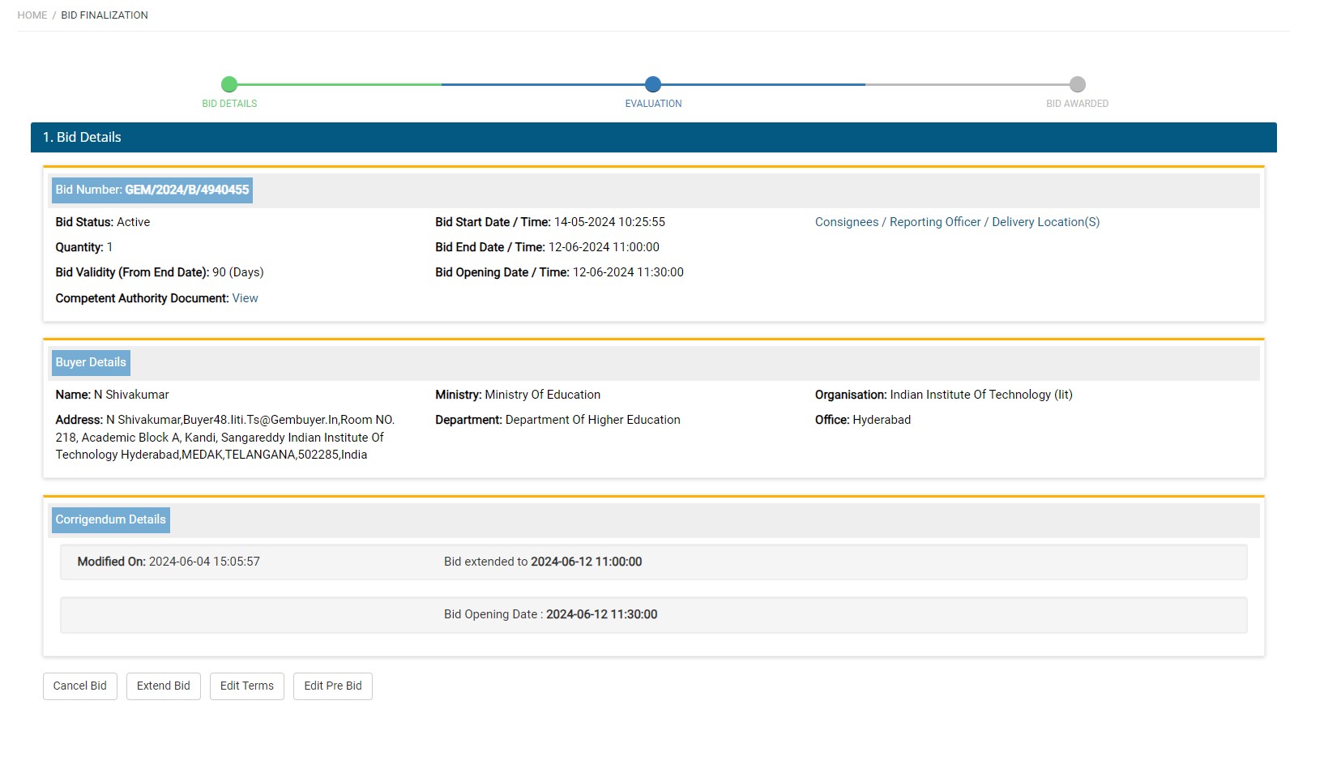Click the BID DETAILS step label
The image size is (1324, 765).
coord(229,104)
